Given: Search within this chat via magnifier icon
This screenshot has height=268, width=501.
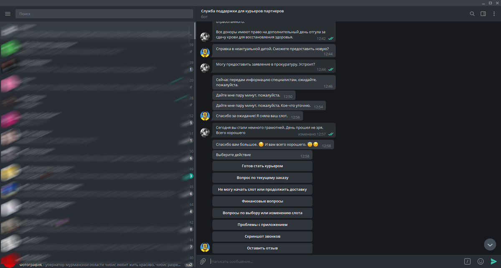Looking at the screenshot, I should pyautogui.click(x=472, y=14).
